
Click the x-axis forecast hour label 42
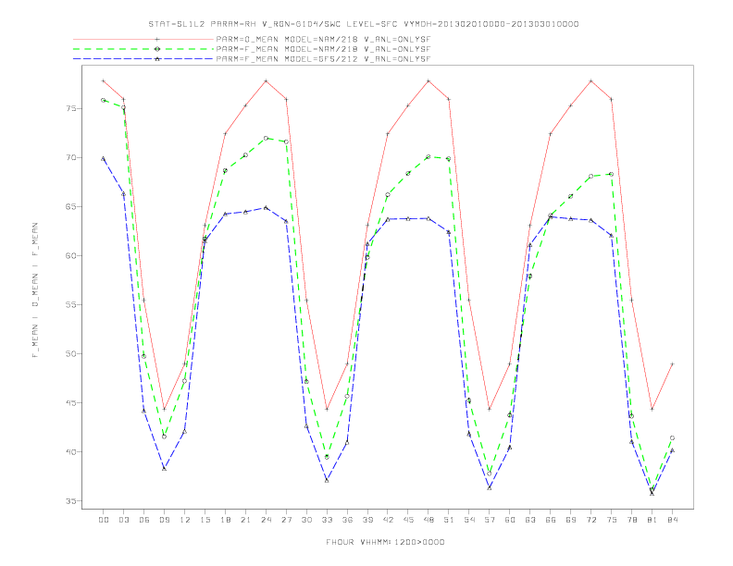click(x=388, y=520)
